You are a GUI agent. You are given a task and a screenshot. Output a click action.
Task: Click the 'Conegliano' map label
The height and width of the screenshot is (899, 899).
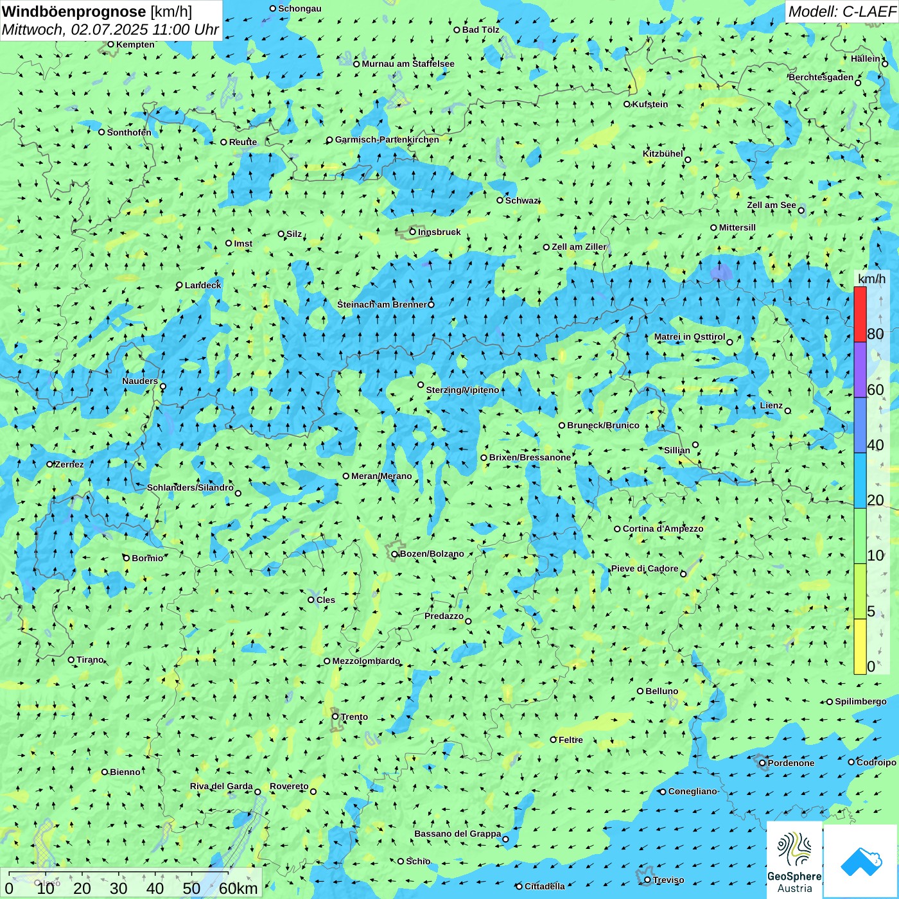click(692, 791)
